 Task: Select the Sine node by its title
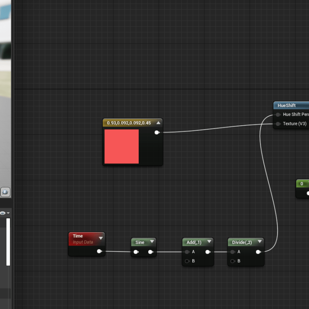(140, 242)
